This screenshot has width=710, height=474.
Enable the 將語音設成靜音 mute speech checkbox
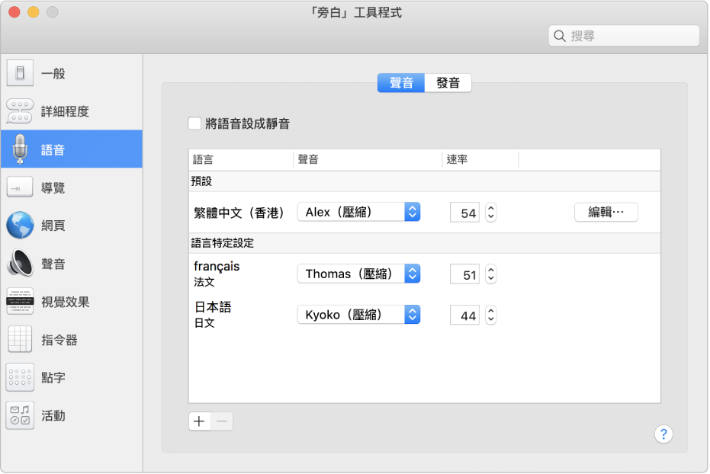point(194,123)
